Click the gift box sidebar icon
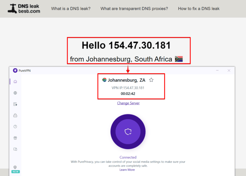The height and width of the screenshot is (176, 246). (x=15, y=138)
